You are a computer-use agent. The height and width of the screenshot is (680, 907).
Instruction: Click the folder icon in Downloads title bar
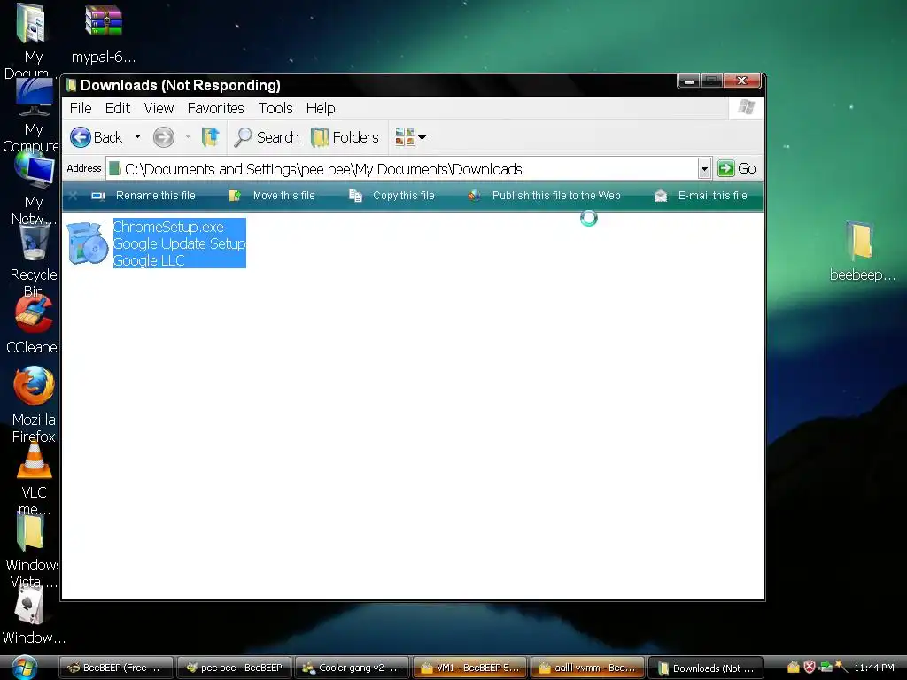[x=71, y=86]
